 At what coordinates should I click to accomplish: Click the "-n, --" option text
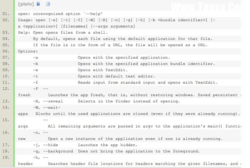tap(40, 133)
